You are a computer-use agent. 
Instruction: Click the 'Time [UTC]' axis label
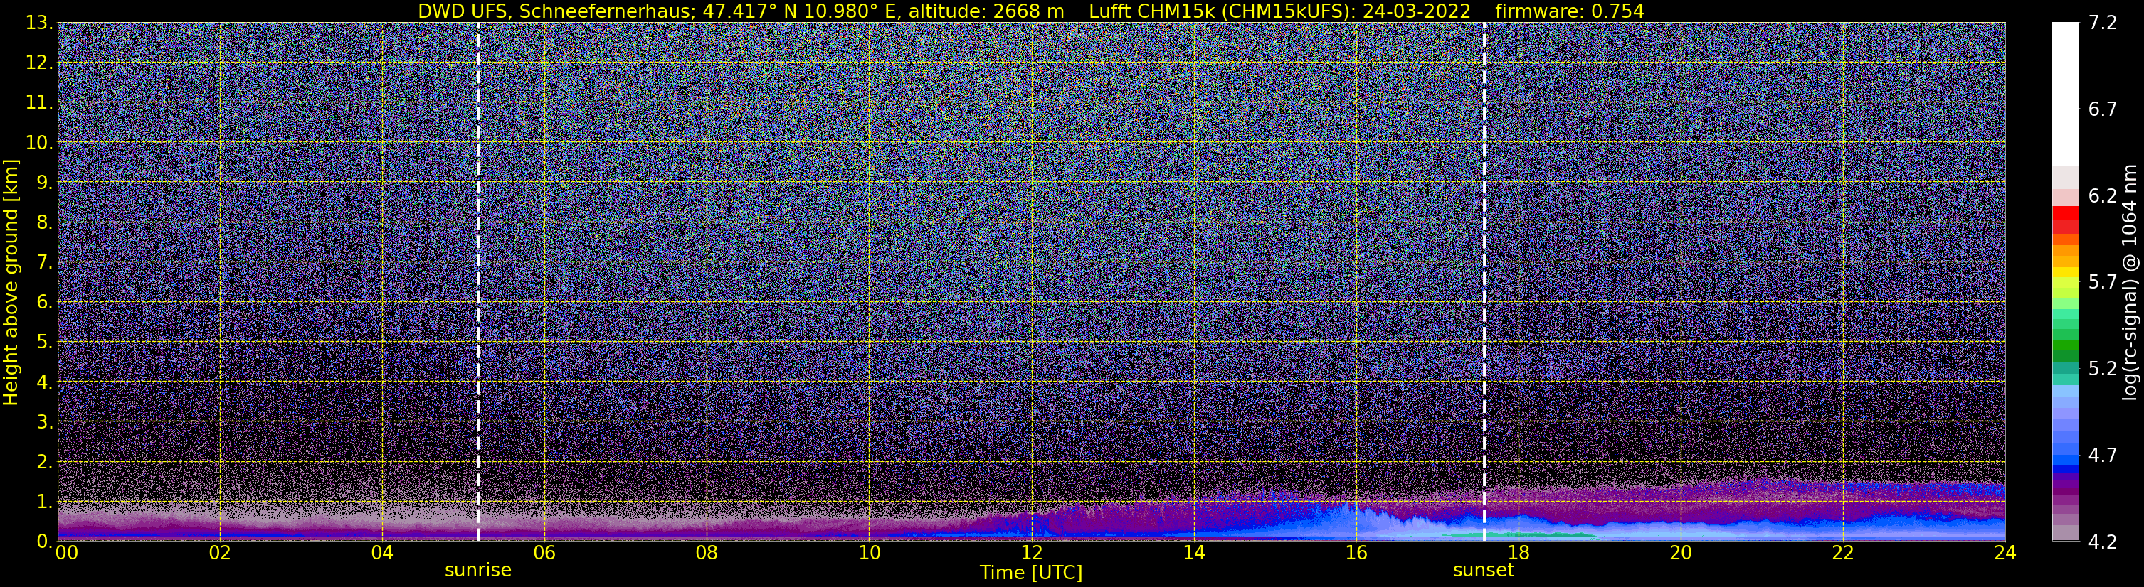1031,573
